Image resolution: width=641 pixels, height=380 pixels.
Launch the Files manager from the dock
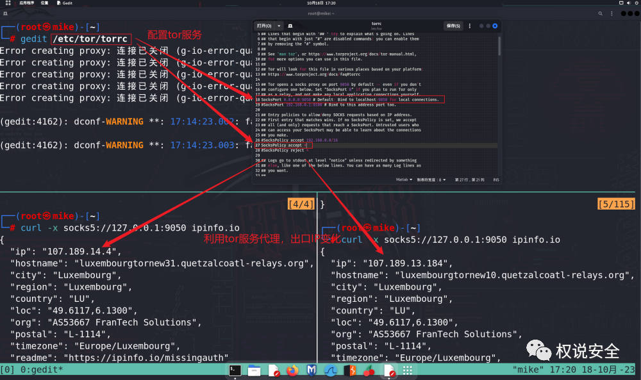254,370
